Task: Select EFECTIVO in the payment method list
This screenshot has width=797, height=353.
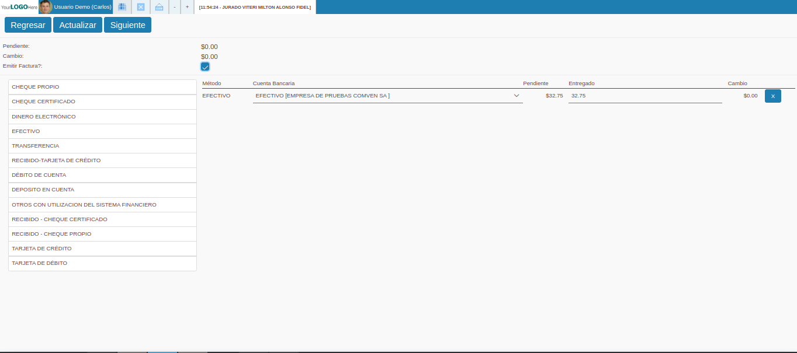Action: pos(102,131)
